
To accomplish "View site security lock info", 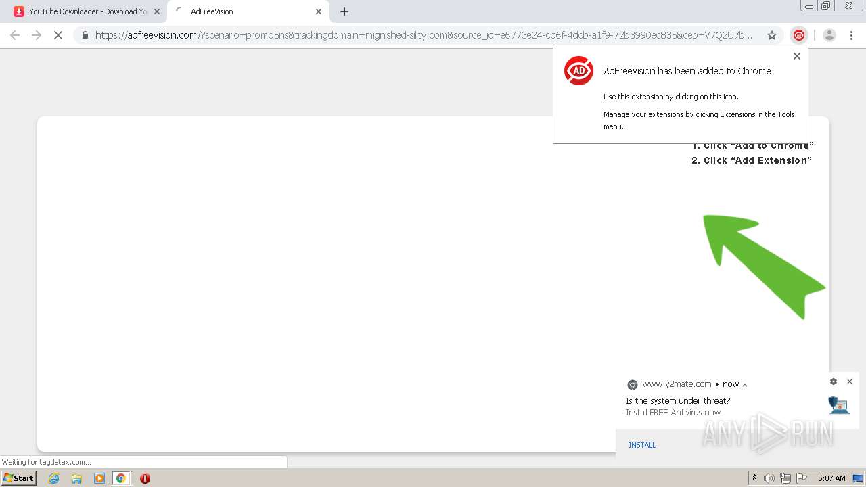I will [85, 35].
